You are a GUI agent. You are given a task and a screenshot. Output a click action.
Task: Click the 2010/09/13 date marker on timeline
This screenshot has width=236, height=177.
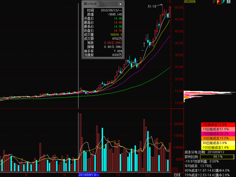pyautogui.click(x=89, y=175)
